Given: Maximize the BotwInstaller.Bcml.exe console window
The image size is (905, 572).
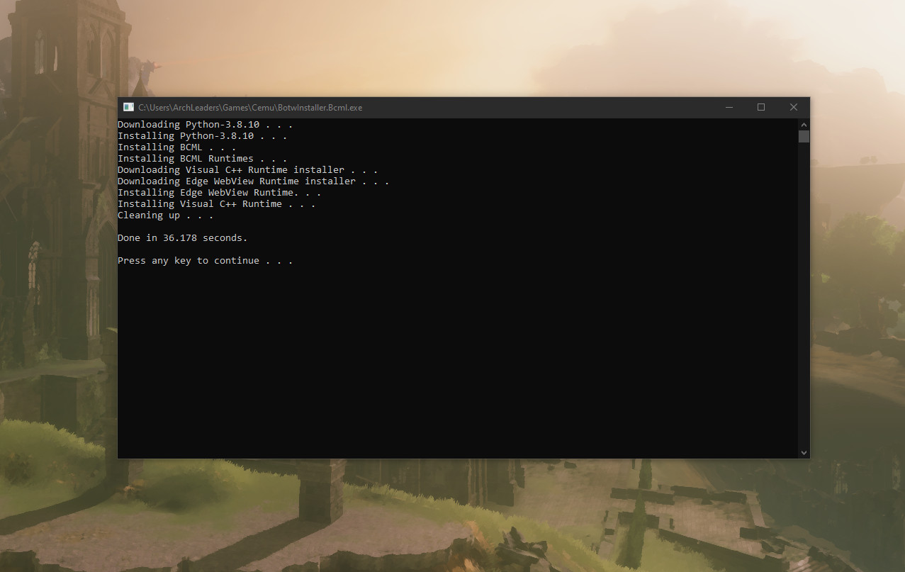Looking at the screenshot, I should pos(761,107).
